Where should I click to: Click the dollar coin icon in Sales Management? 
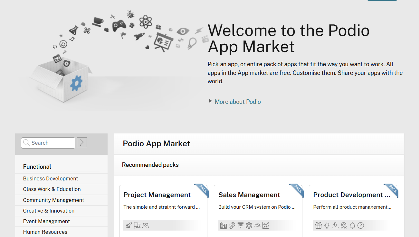tap(232, 225)
